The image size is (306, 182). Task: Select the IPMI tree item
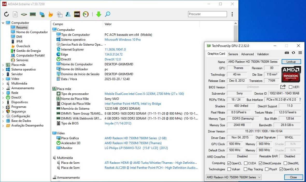tap(19, 41)
